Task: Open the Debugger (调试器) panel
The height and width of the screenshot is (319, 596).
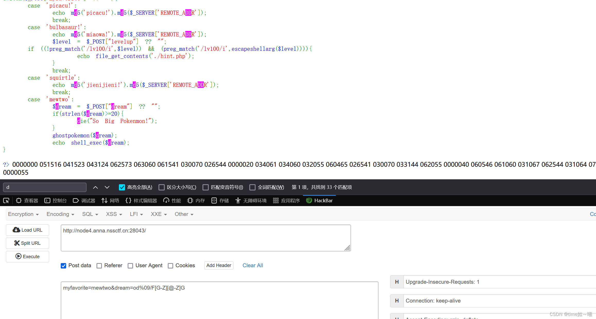Action: tap(84, 200)
